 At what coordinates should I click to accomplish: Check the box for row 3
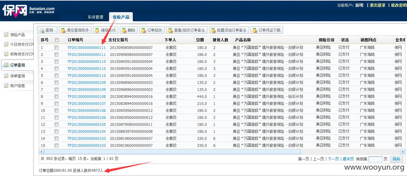coord(57,62)
